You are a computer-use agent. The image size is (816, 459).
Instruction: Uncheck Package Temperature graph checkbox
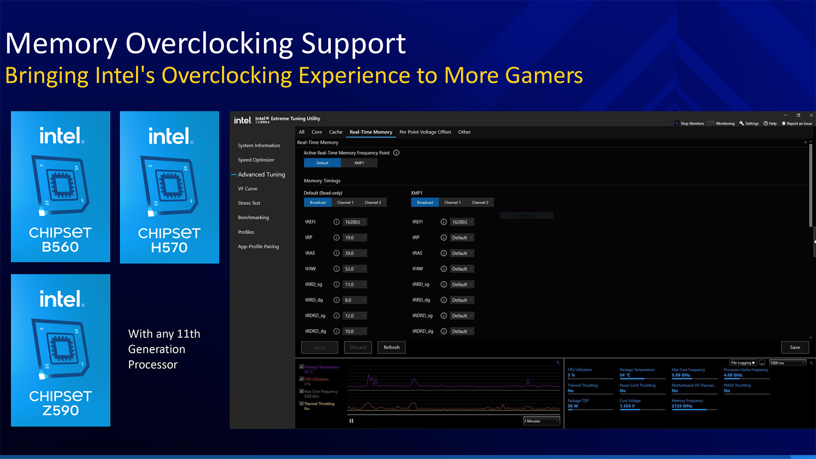(301, 367)
